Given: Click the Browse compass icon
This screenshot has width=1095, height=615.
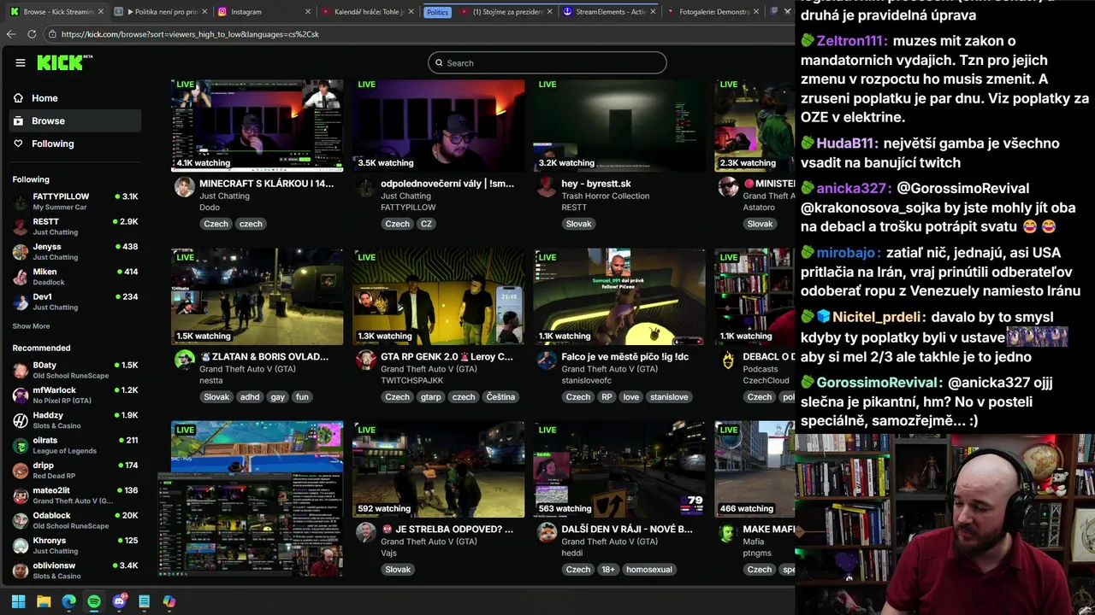Looking at the screenshot, I should 18,120.
